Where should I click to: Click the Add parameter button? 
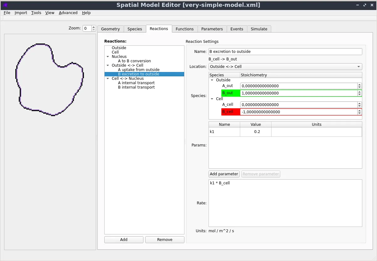tap(224, 174)
